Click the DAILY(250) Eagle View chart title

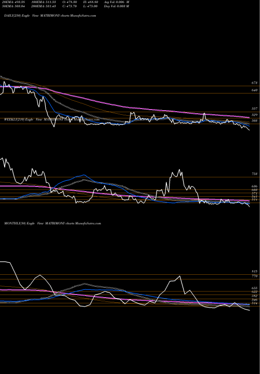click(50, 16)
